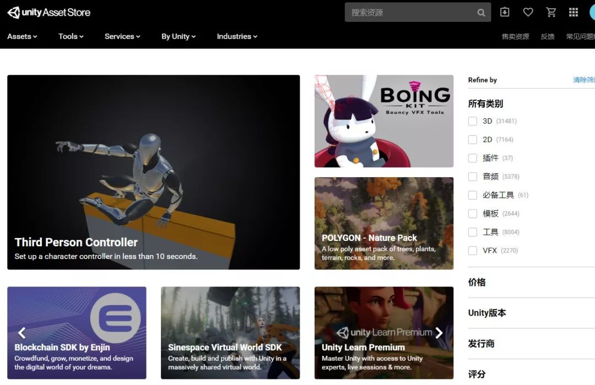Image resolution: width=595 pixels, height=385 pixels.
Task: Click the search magnifier icon
Action: [481, 13]
